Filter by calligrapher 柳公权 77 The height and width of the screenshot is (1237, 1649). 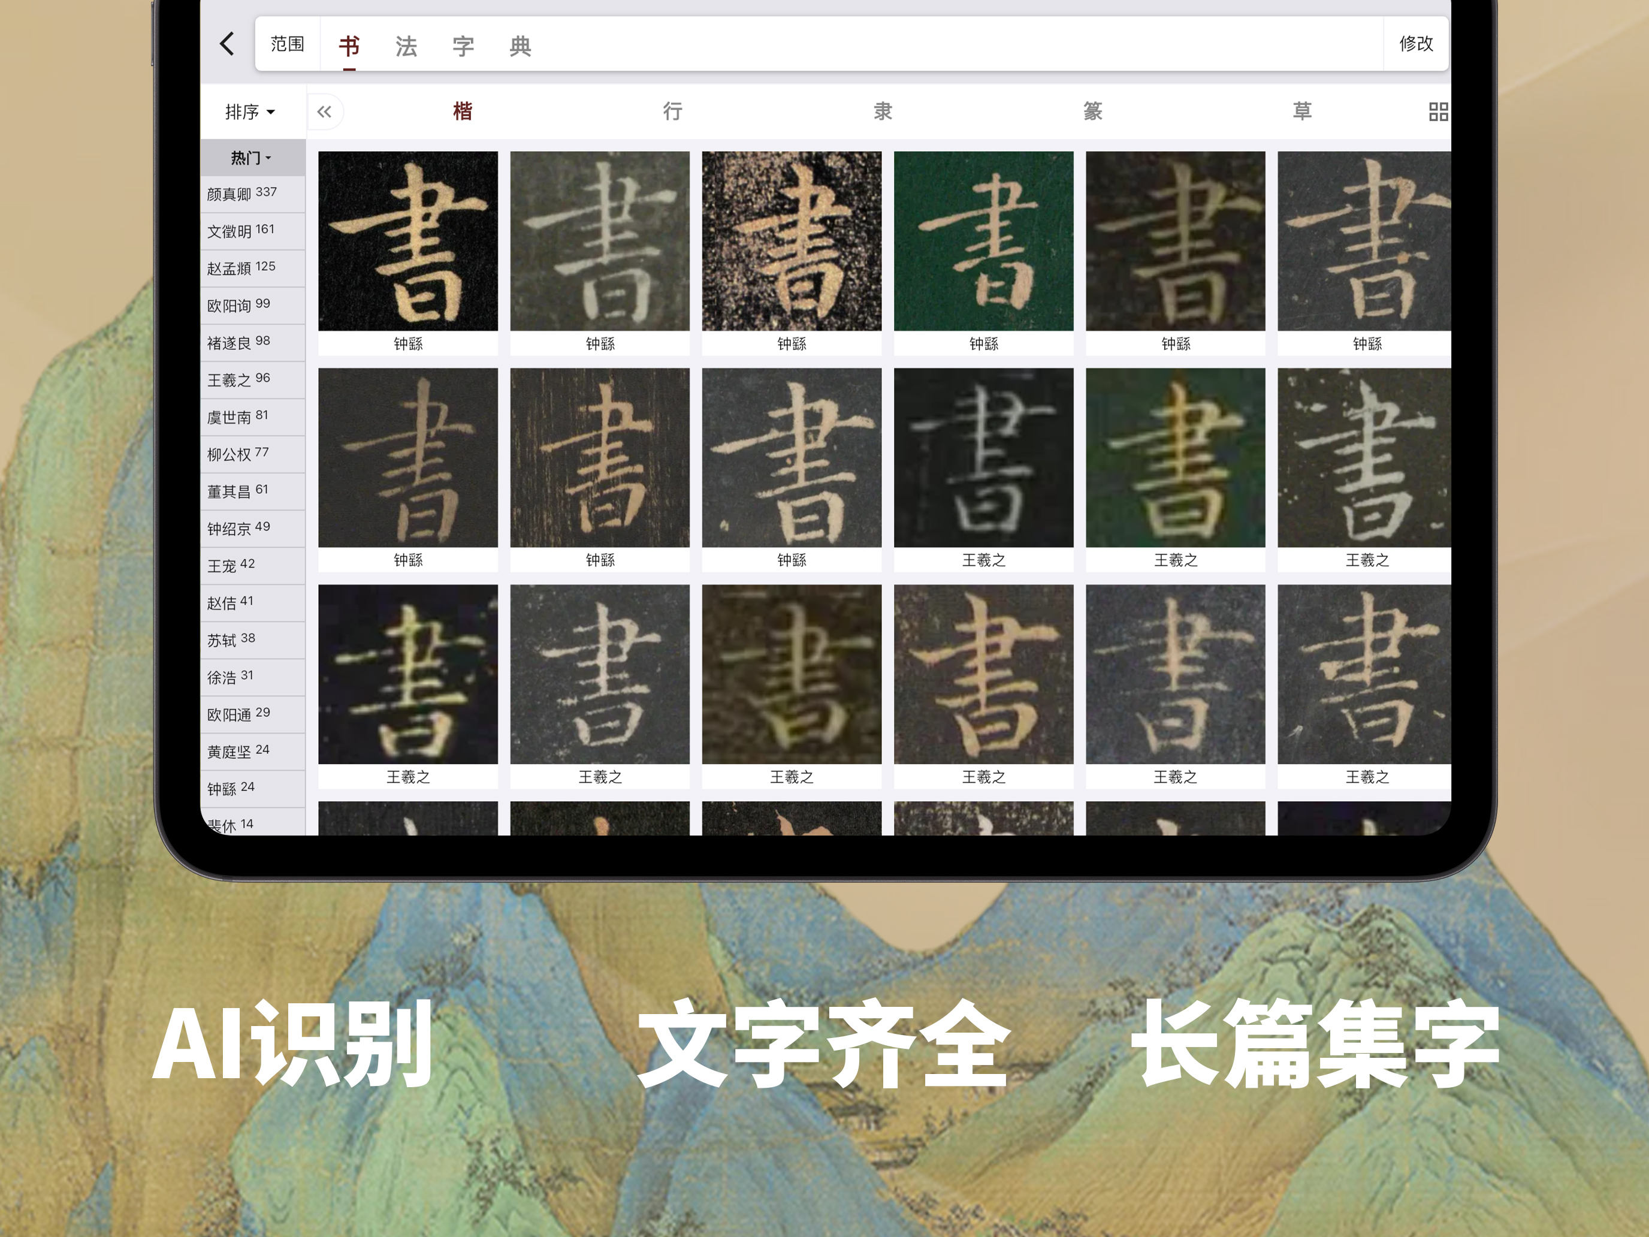[253, 455]
